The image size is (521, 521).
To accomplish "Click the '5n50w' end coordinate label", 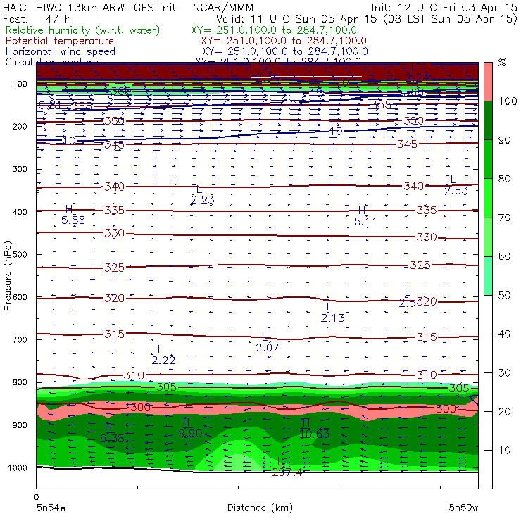I will click(463, 508).
